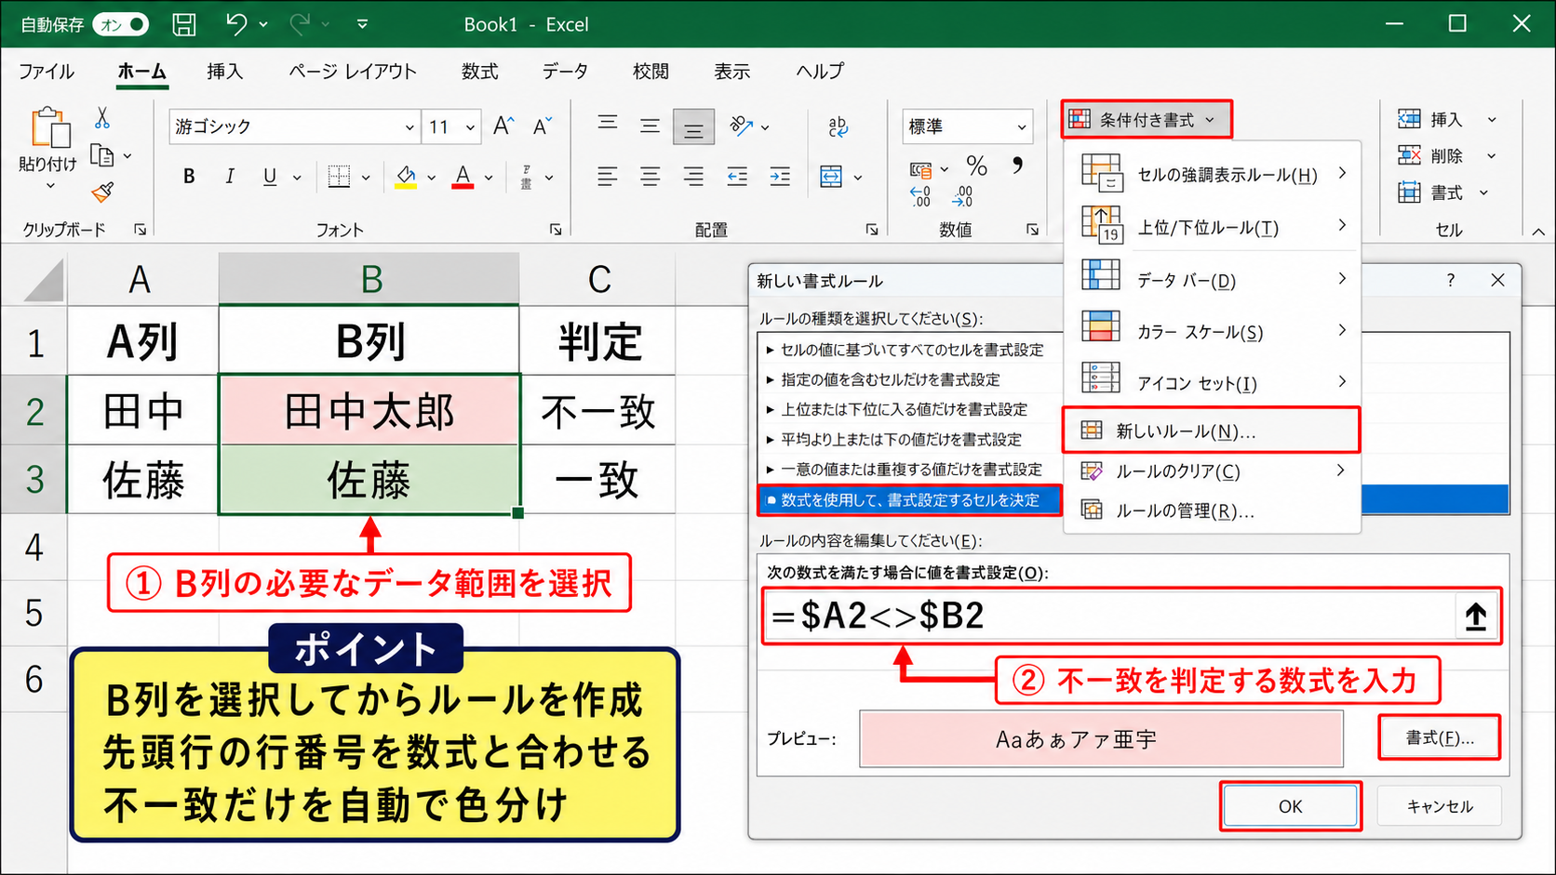Click the middle align icon
The width and height of the screenshot is (1556, 875).
click(650, 126)
